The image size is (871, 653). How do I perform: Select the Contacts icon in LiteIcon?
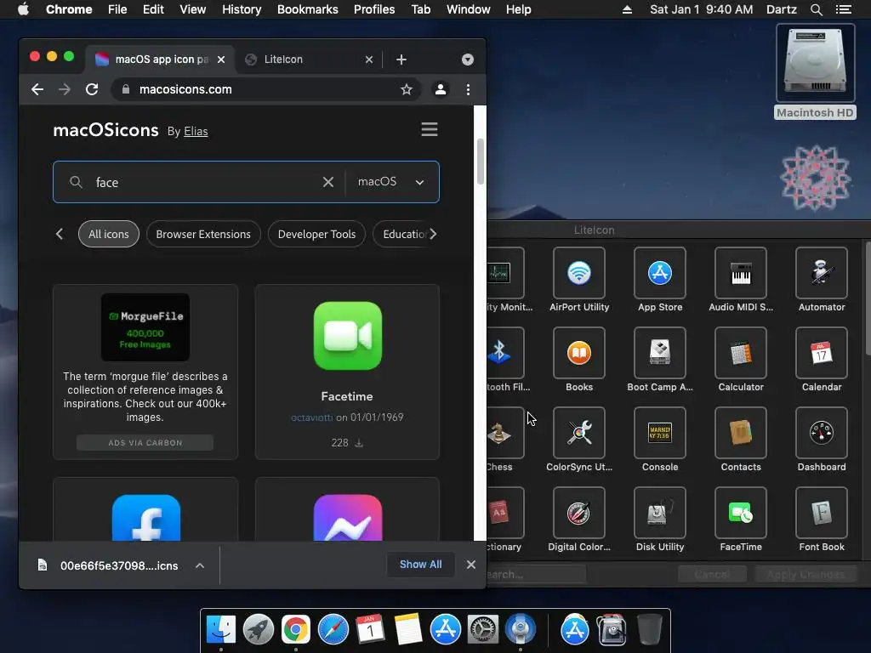point(741,433)
